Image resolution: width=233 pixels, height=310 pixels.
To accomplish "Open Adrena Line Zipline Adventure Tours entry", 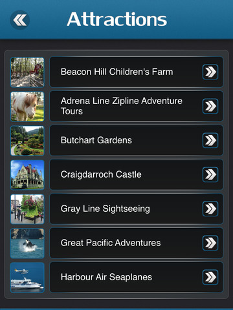I will click(137, 106).
